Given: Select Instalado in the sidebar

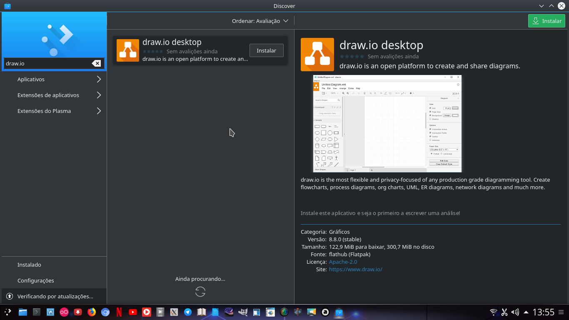Looking at the screenshot, I should click(x=28, y=265).
